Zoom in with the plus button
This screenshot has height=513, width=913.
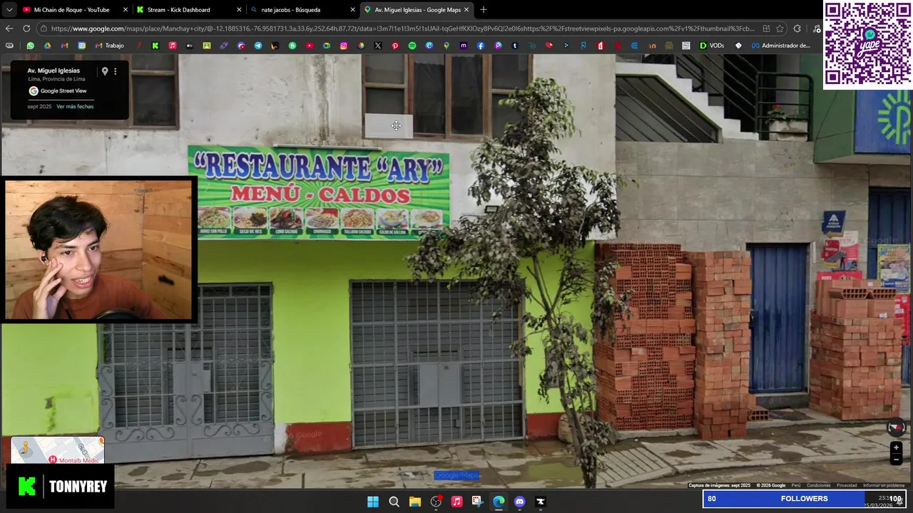tap(896, 447)
